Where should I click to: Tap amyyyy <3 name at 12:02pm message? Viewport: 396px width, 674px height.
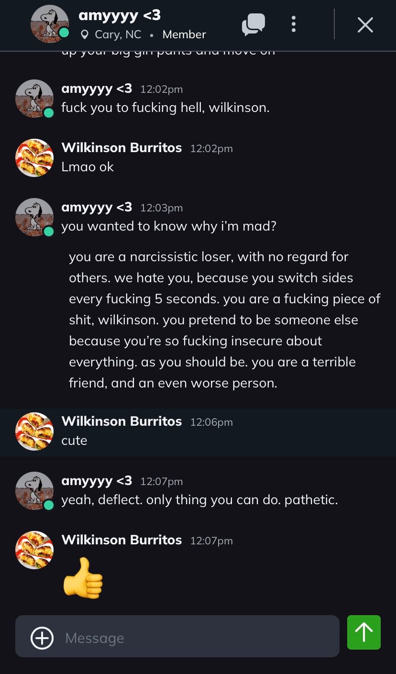[x=97, y=88]
